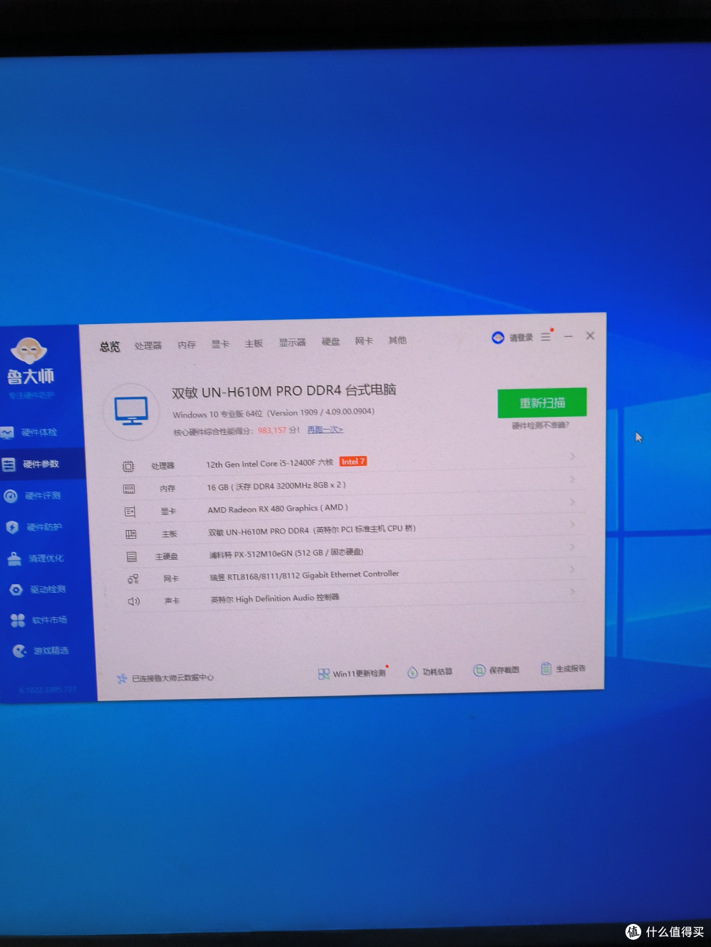Expand the 主板 row chevron arrow
The image size is (711, 947).
point(573,524)
